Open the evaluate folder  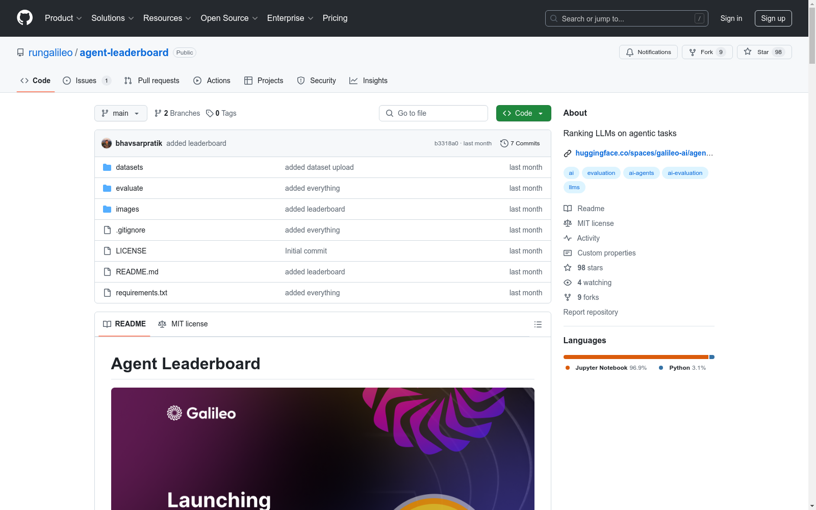[x=130, y=188]
